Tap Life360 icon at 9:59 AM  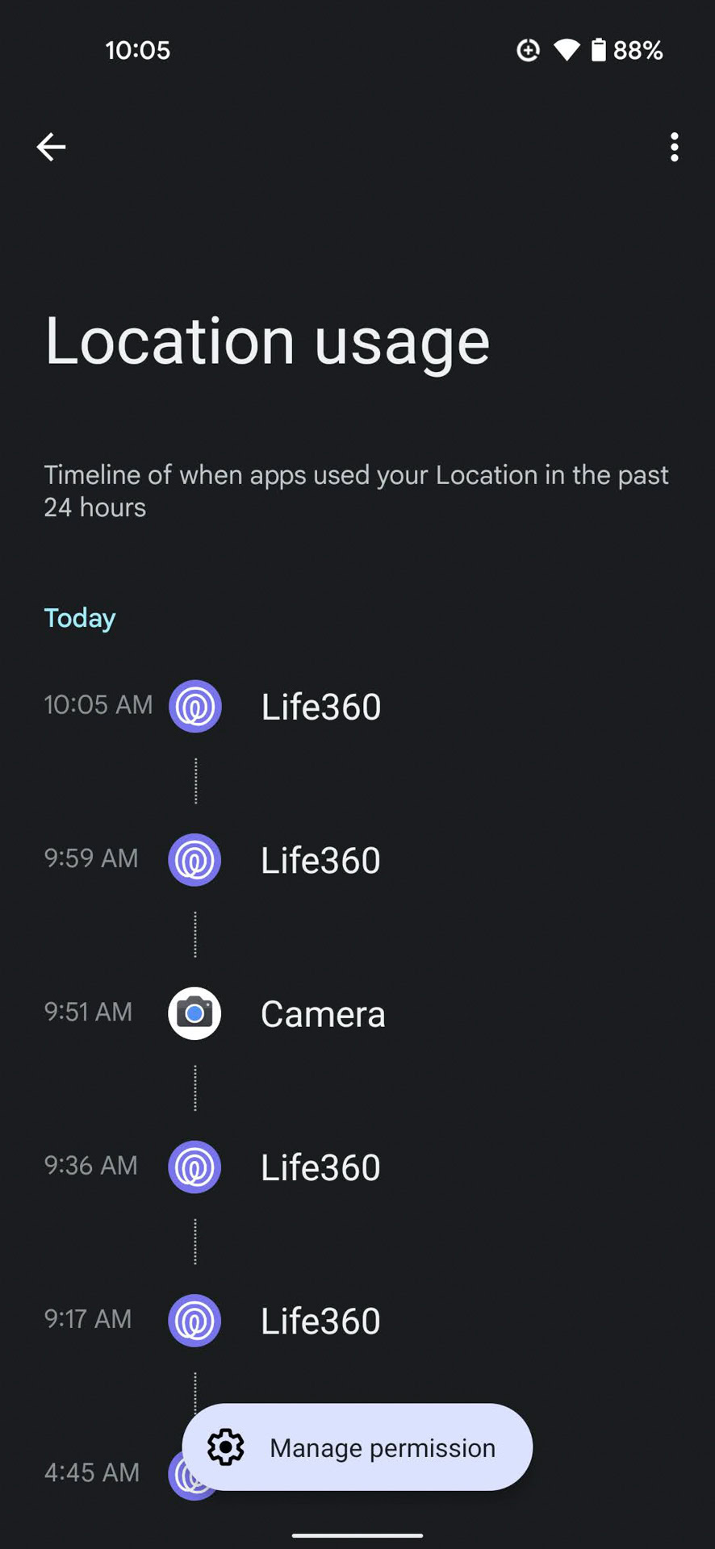[x=194, y=860]
